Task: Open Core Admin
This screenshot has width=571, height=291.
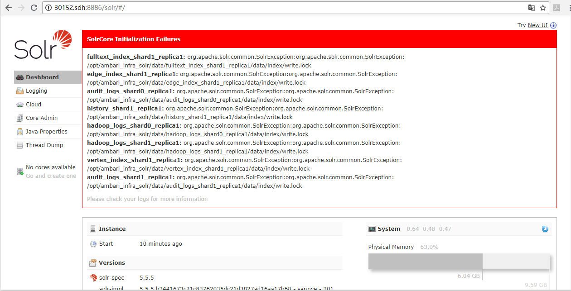Action: pos(48,118)
